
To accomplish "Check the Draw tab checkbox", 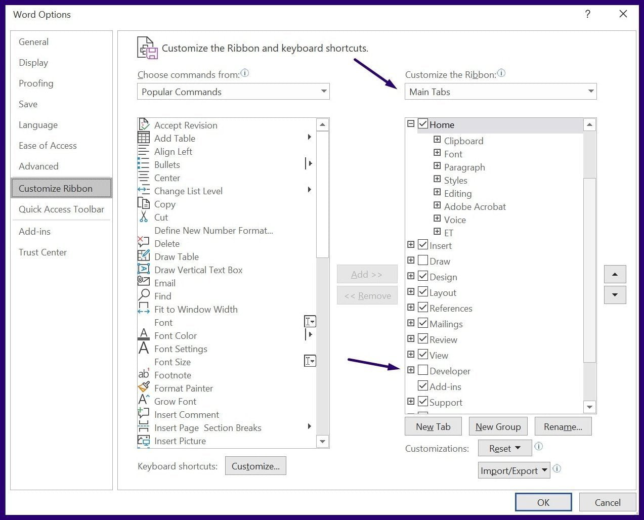I will click(423, 261).
